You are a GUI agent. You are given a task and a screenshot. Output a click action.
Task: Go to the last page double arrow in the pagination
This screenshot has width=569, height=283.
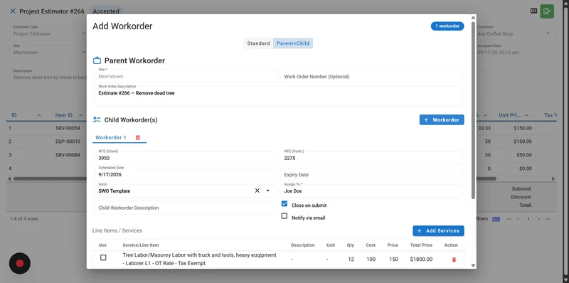(x=548, y=219)
